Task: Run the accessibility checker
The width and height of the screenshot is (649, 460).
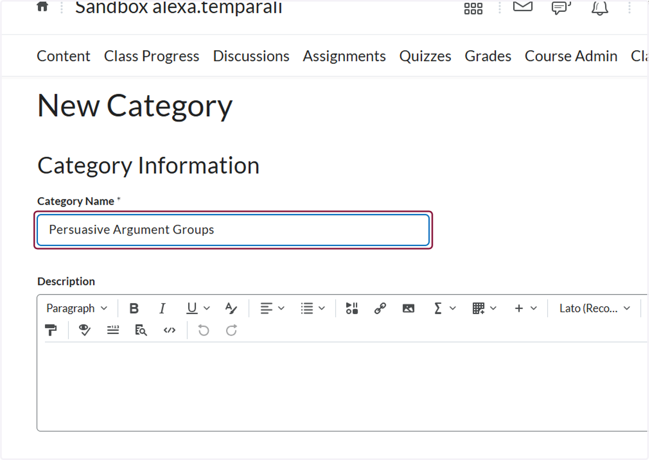Action: (x=84, y=330)
